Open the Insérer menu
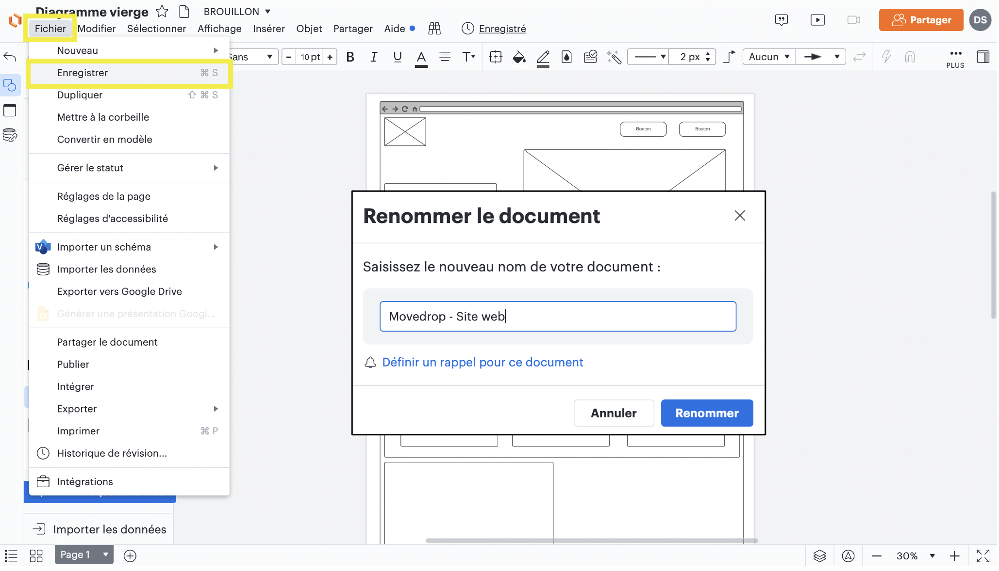Image resolution: width=999 pixels, height=571 pixels. (269, 29)
